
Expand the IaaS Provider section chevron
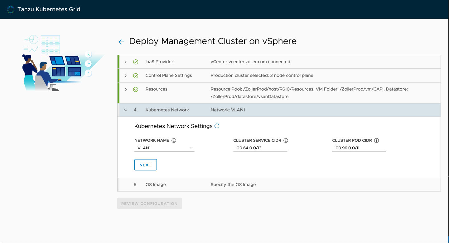pyautogui.click(x=126, y=62)
